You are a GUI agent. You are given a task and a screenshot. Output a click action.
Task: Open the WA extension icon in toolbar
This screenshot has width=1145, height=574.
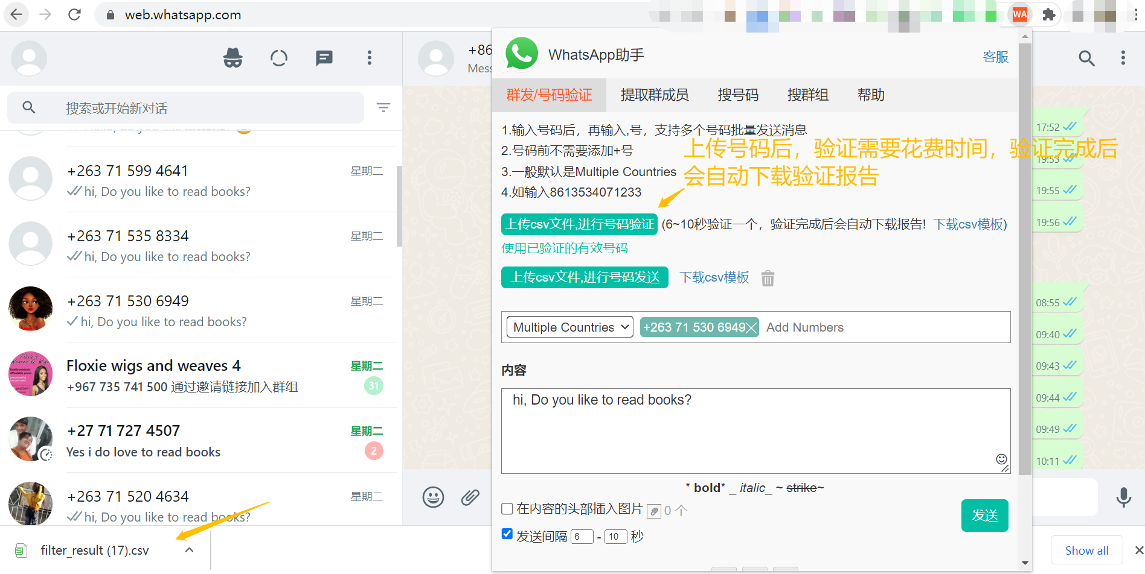pos(1020,14)
